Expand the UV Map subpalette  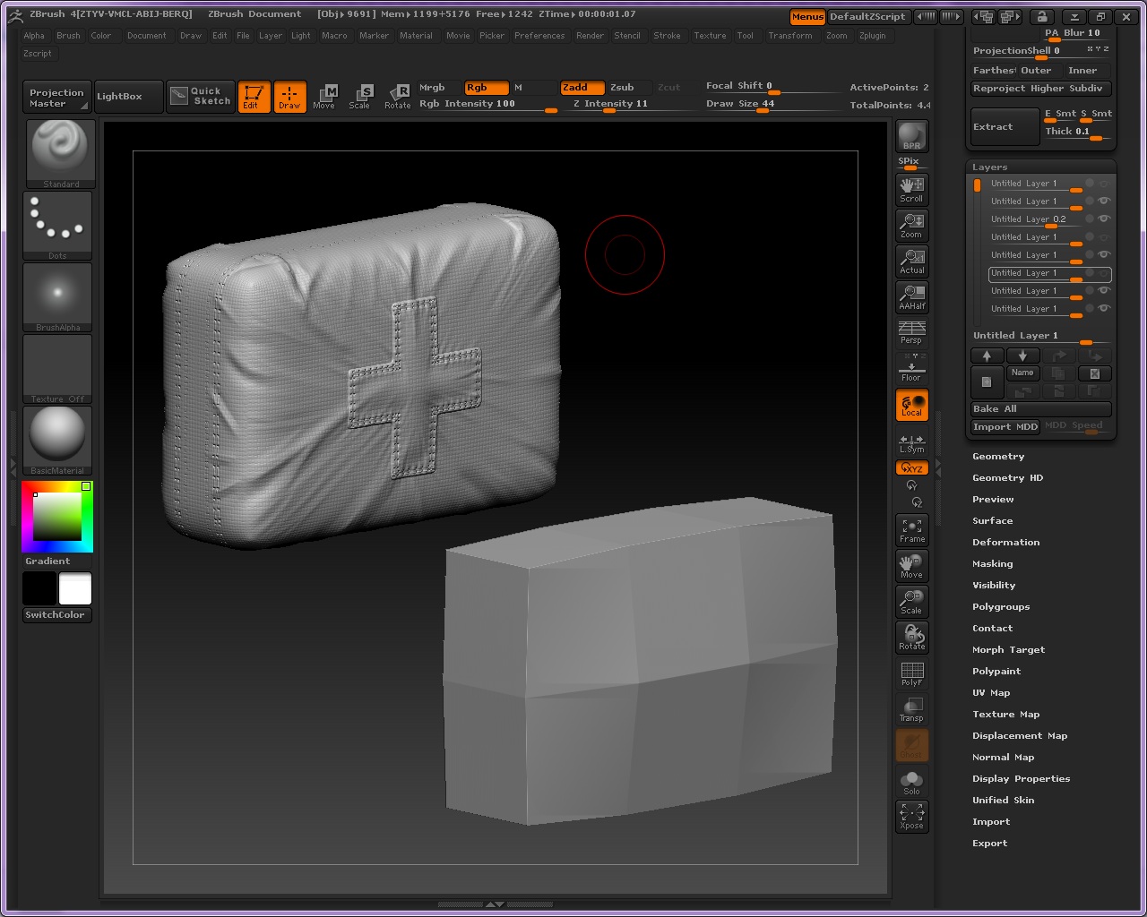(x=991, y=693)
